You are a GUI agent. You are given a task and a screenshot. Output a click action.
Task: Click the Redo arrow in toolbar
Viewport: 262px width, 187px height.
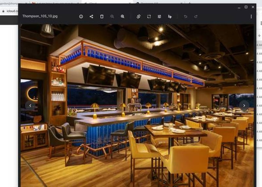click(196, 16)
